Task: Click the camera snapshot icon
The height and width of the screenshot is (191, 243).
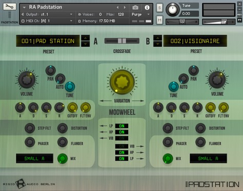Action: pyautogui.click(x=135, y=7)
